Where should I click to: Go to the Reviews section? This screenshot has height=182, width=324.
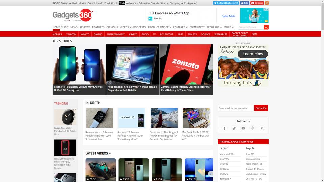(x=85, y=27)
